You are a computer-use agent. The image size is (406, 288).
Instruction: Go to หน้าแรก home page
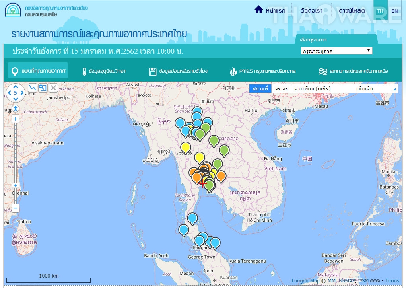(x=276, y=11)
